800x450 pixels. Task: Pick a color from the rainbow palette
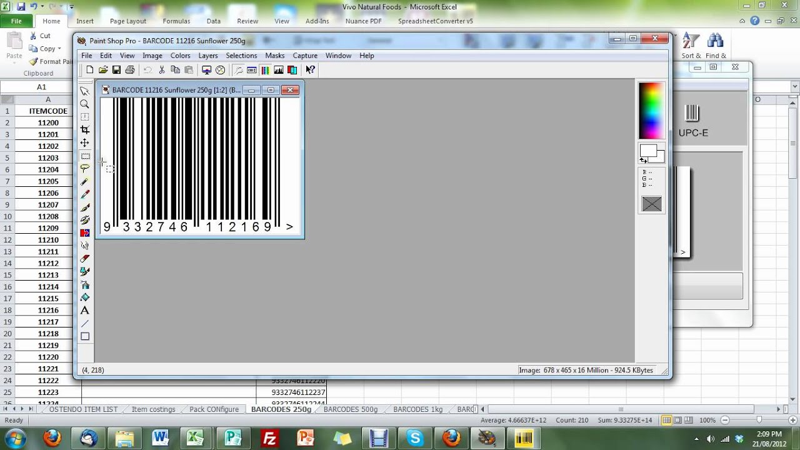click(x=651, y=111)
